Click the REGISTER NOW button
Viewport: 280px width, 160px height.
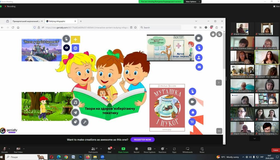pos(142,139)
